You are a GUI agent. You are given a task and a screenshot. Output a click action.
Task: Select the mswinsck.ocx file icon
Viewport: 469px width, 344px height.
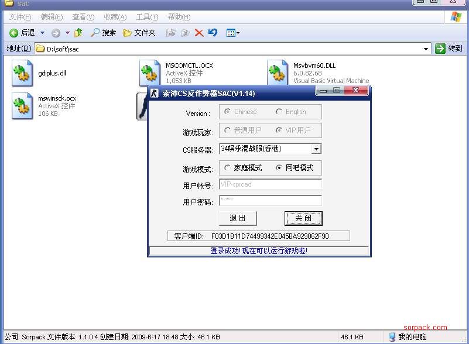click(x=22, y=106)
